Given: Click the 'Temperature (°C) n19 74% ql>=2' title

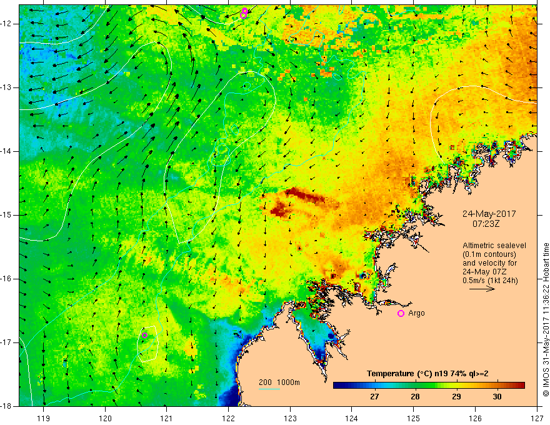Looking at the screenshot, I should [427, 374].
